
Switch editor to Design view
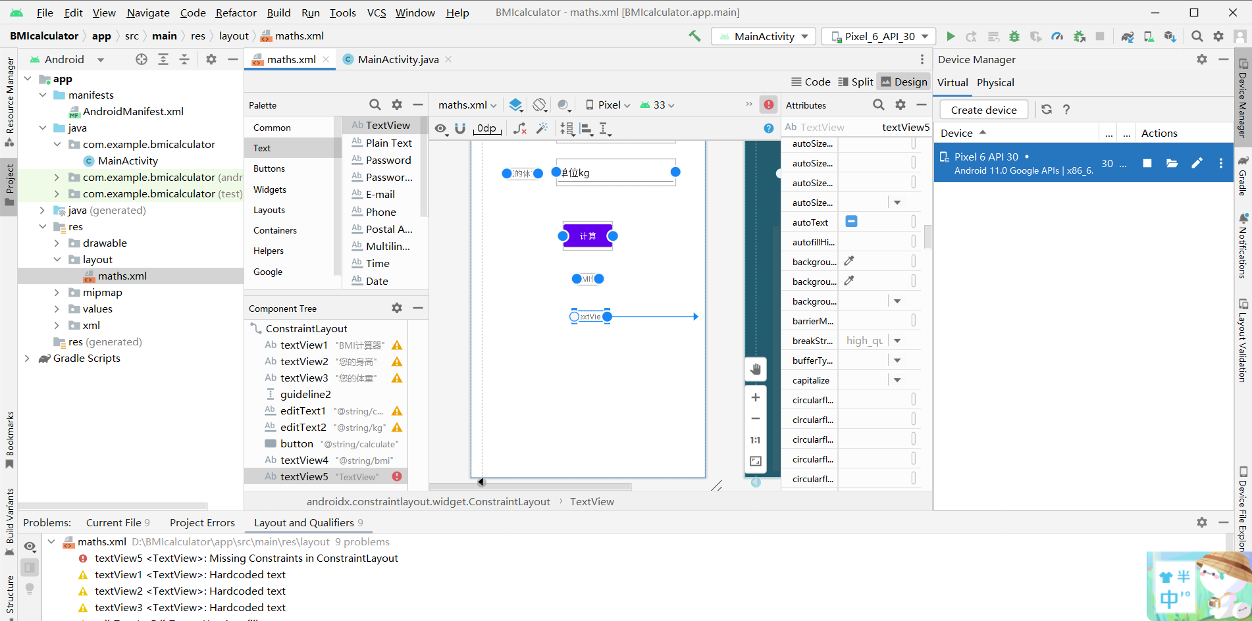[904, 82]
